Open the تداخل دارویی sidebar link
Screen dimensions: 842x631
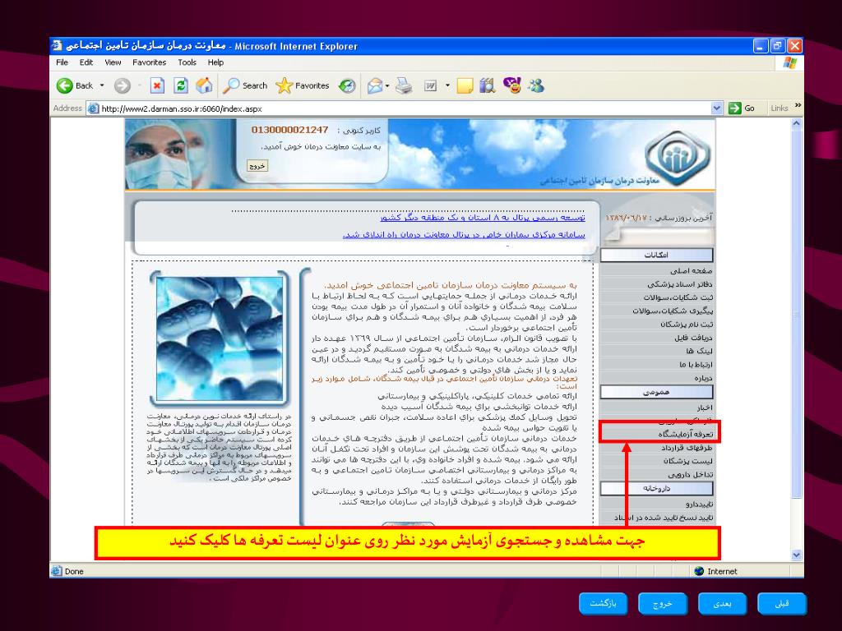[x=690, y=474]
